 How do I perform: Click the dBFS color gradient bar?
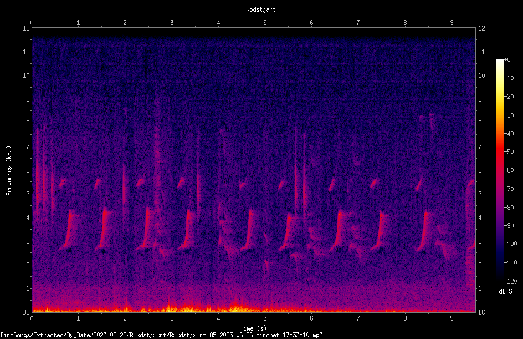(x=499, y=170)
